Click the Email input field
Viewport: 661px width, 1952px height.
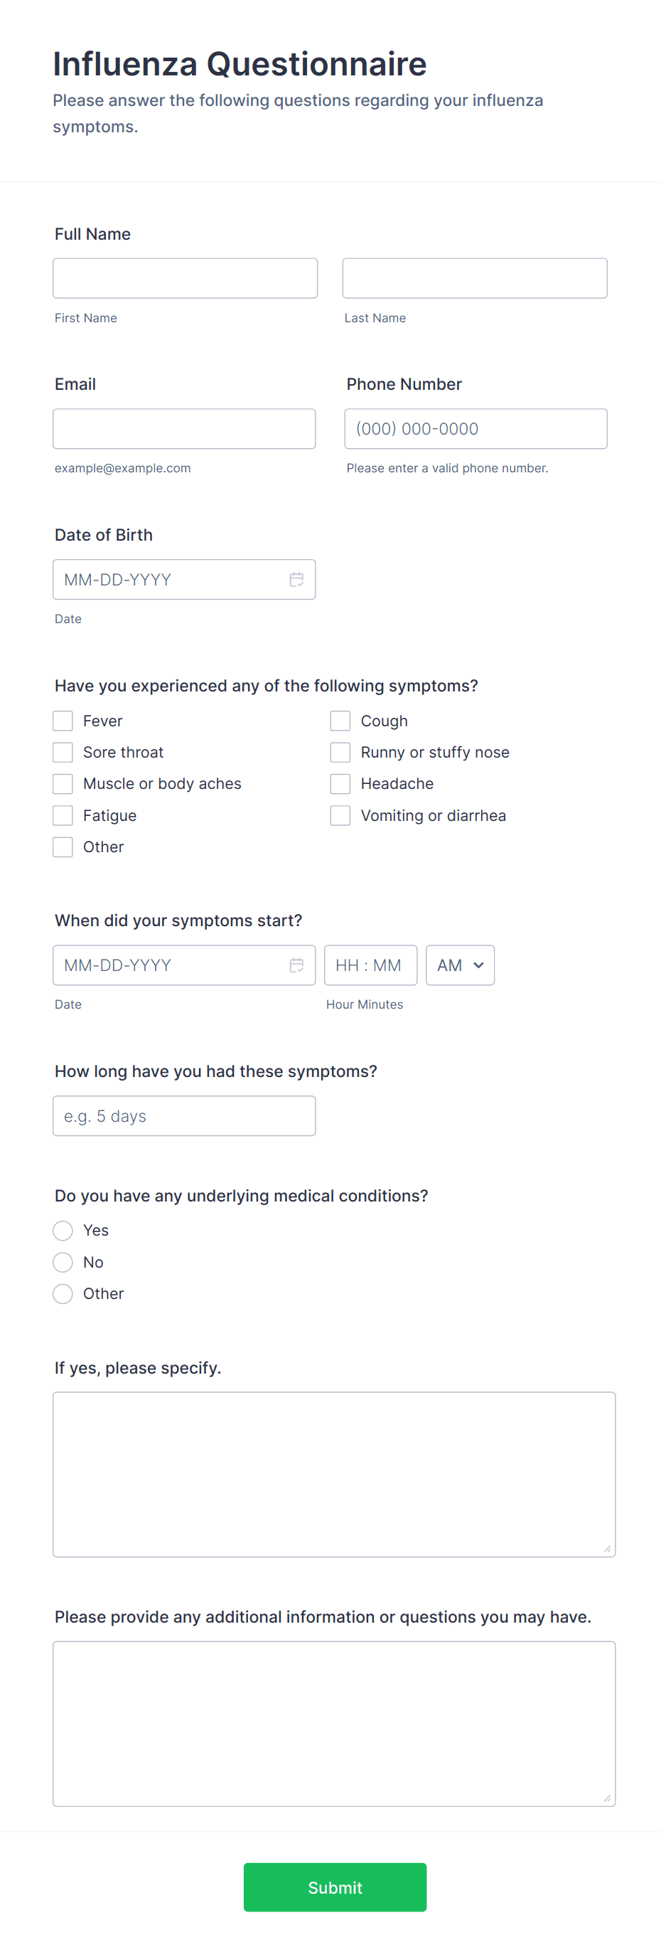point(185,428)
